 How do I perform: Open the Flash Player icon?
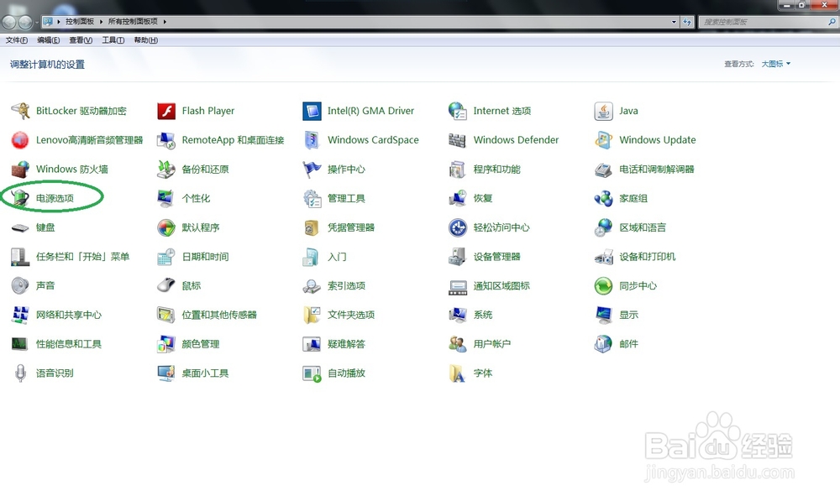click(x=166, y=111)
